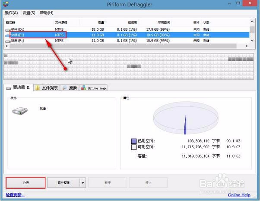Viewport: 260px width, 201px height.
Task: Close the Defraggler window
Action: [x=250, y=3]
